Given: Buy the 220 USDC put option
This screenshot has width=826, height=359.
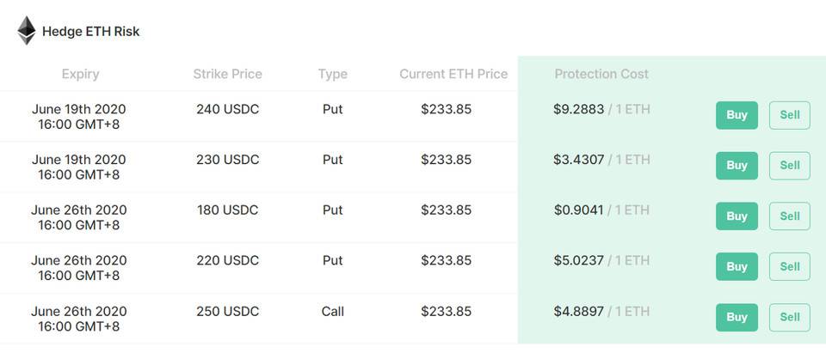Looking at the screenshot, I should pyautogui.click(x=737, y=266).
